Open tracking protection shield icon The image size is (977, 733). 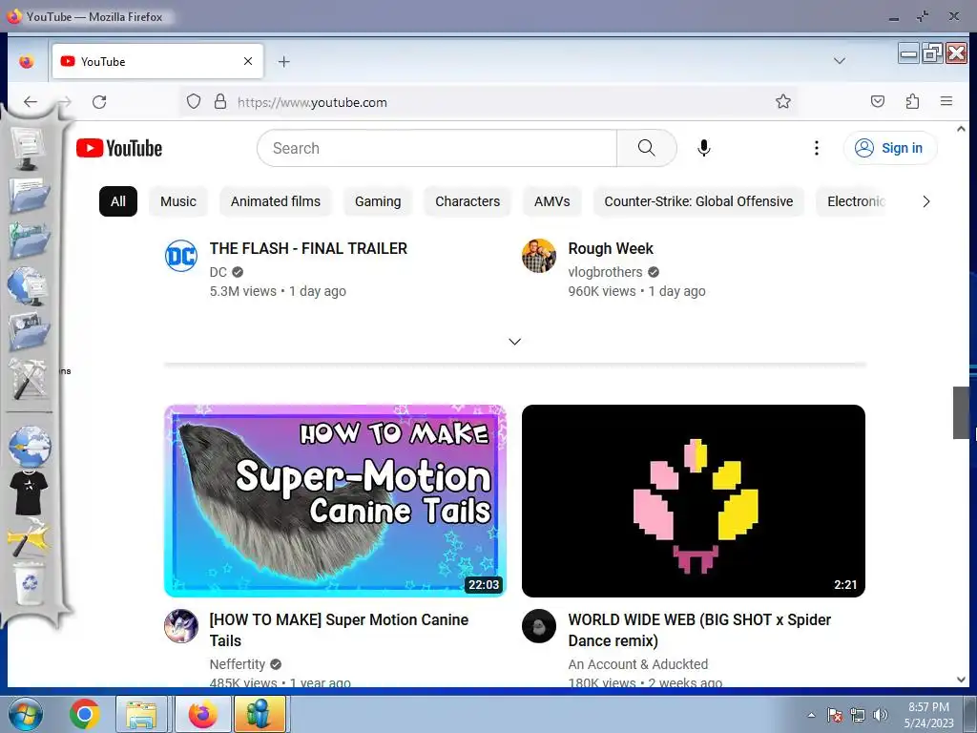click(194, 101)
